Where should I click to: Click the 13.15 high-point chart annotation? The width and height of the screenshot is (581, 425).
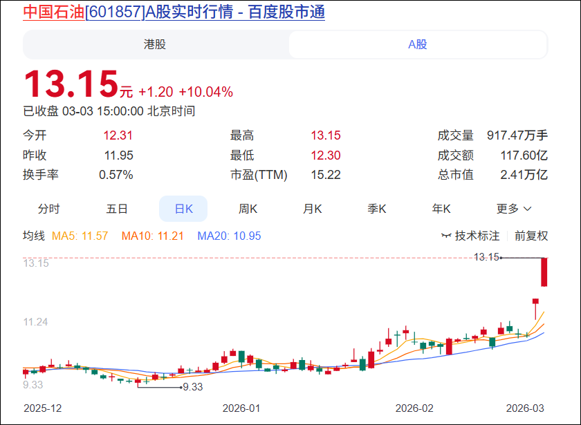[486, 257]
